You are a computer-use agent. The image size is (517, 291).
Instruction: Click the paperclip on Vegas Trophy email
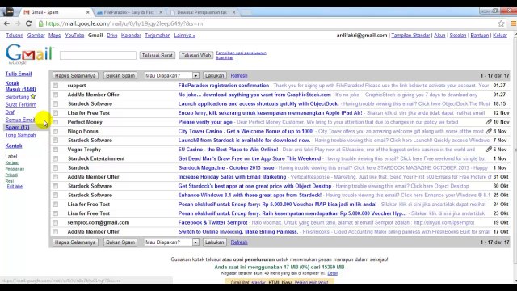[489, 149]
